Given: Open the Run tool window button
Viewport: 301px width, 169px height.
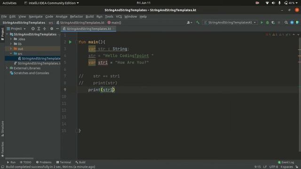Looking at the screenshot, I should 11,162.
